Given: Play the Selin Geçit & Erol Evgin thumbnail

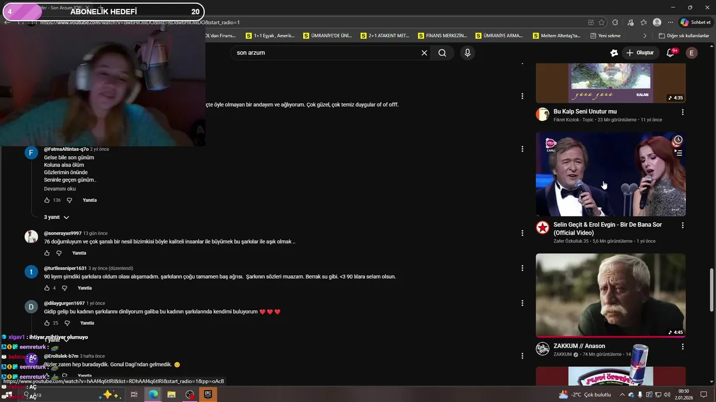Looking at the screenshot, I should pos(610,174).
